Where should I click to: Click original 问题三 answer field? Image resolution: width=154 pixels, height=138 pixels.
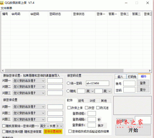(x=55, y=93)
